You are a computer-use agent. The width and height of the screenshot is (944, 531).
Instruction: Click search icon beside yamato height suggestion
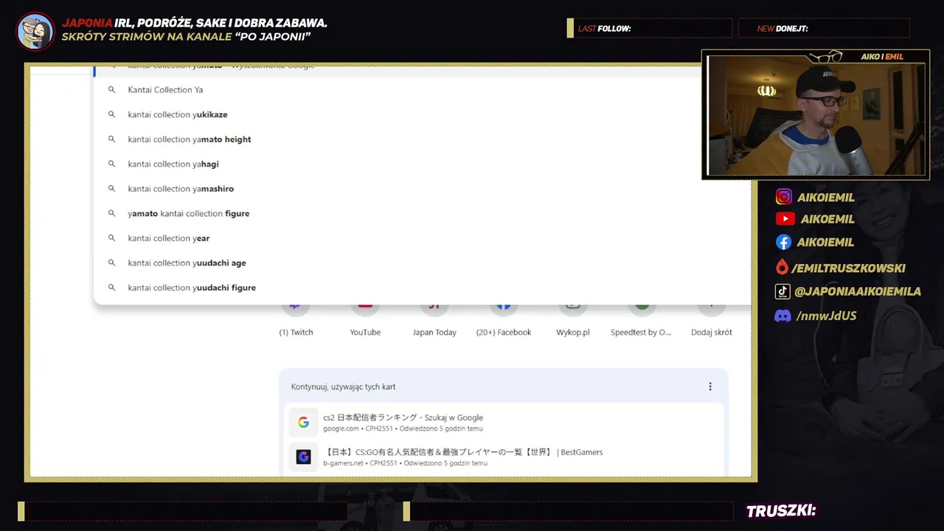(112, 139)
